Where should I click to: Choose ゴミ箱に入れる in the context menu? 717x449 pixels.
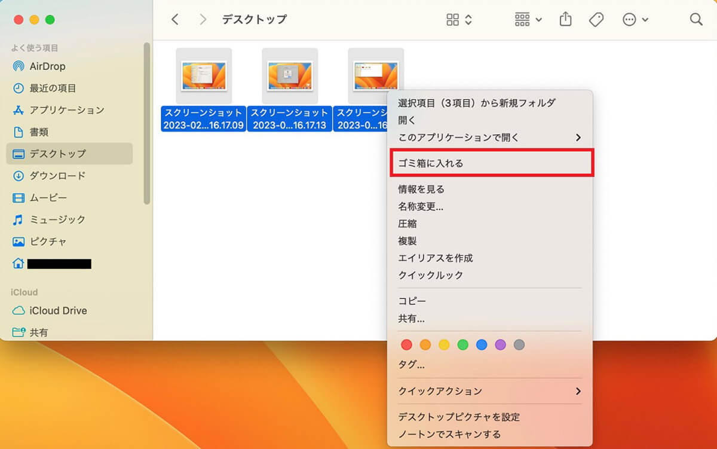tap(491, 163)
